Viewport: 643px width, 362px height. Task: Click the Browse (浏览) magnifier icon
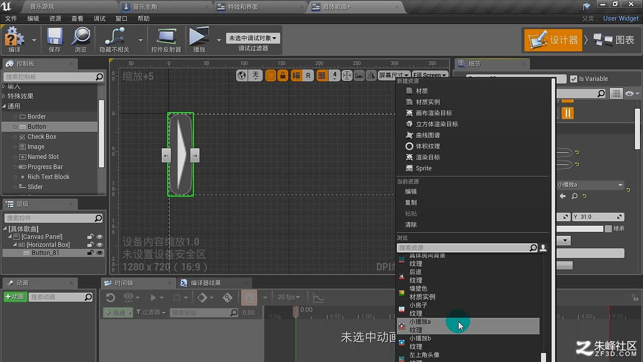pyautogui.click(x=81, y=39)
